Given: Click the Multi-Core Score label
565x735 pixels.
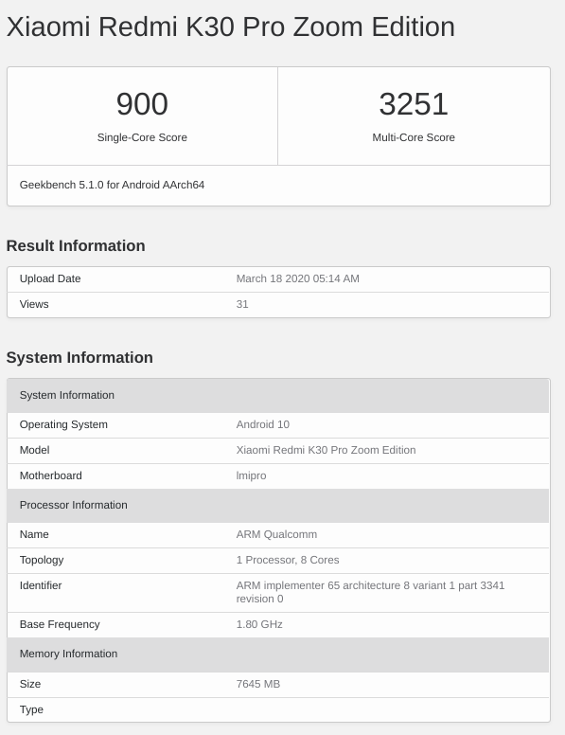Looking at the screenshot, I should 414,137.
